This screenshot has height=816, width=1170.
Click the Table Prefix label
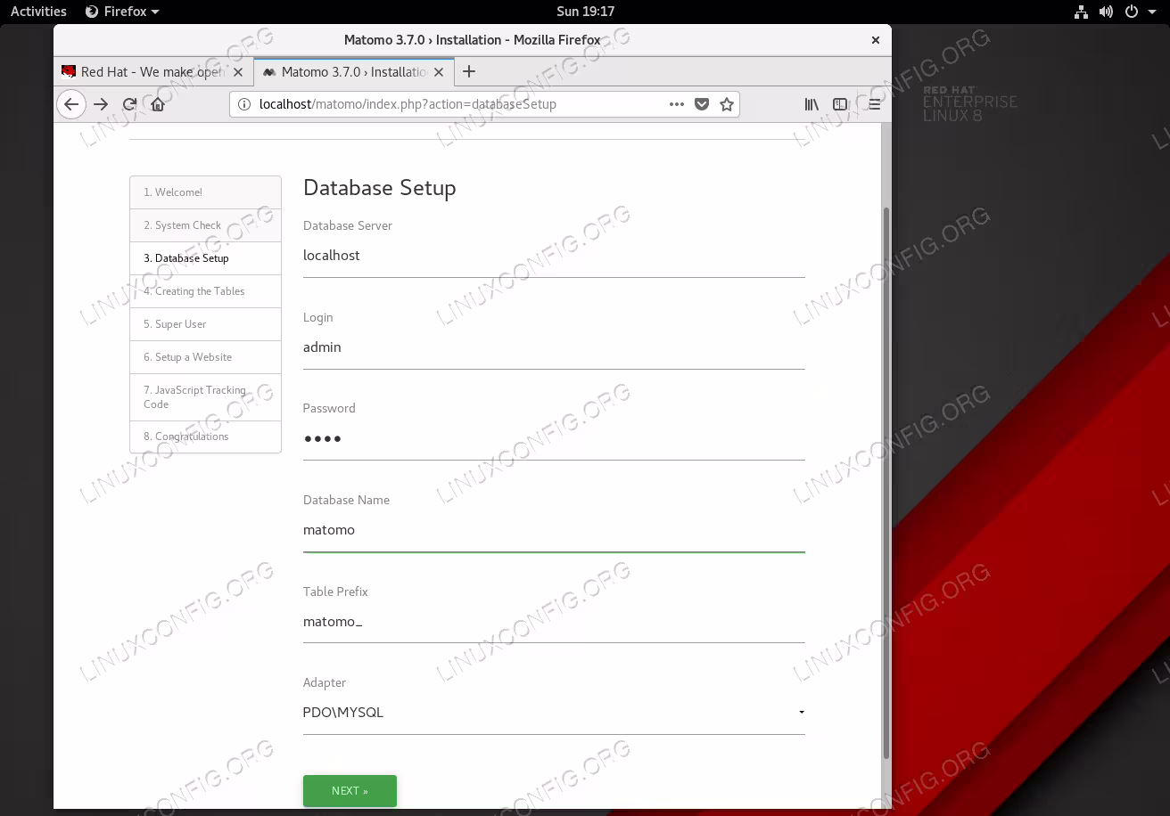pos(335,592)
